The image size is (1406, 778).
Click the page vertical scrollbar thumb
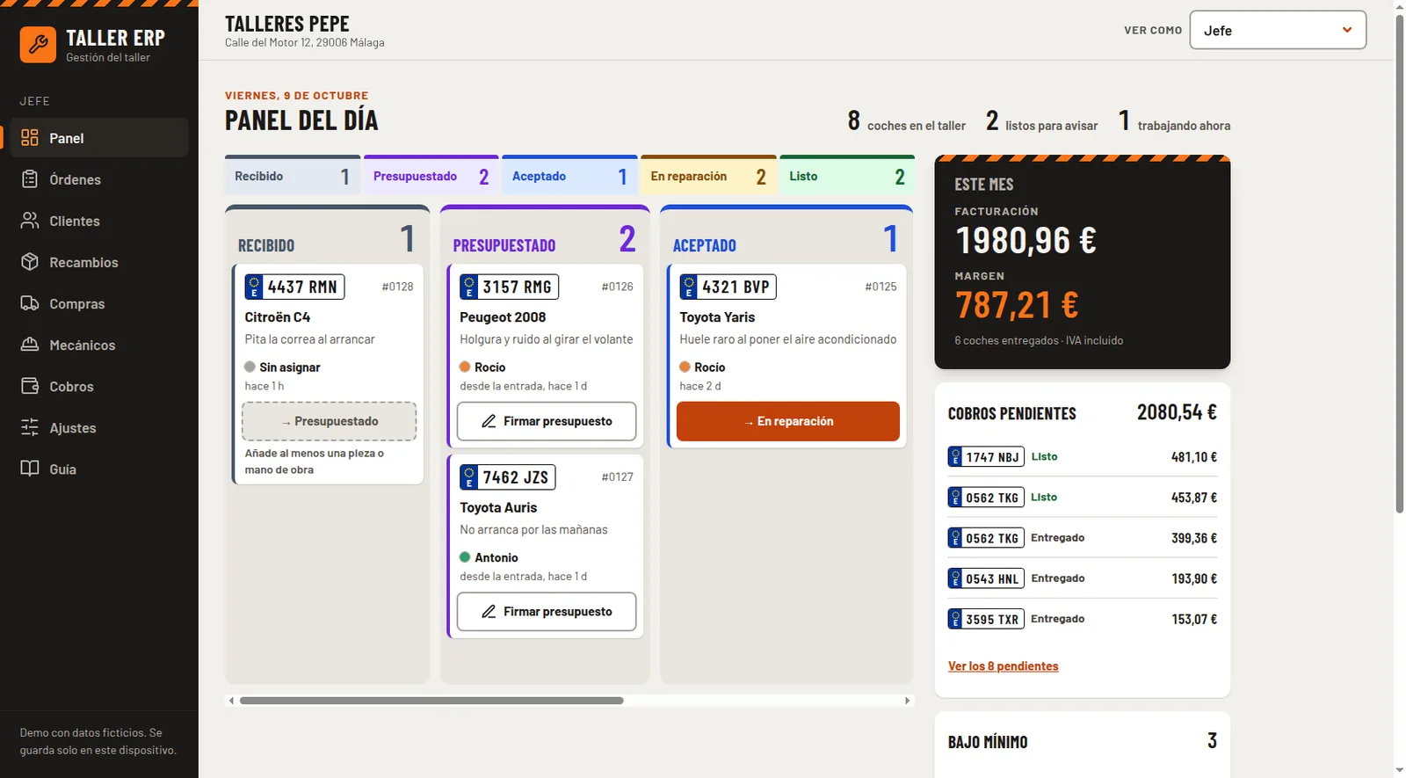(x=1400, y=264)
